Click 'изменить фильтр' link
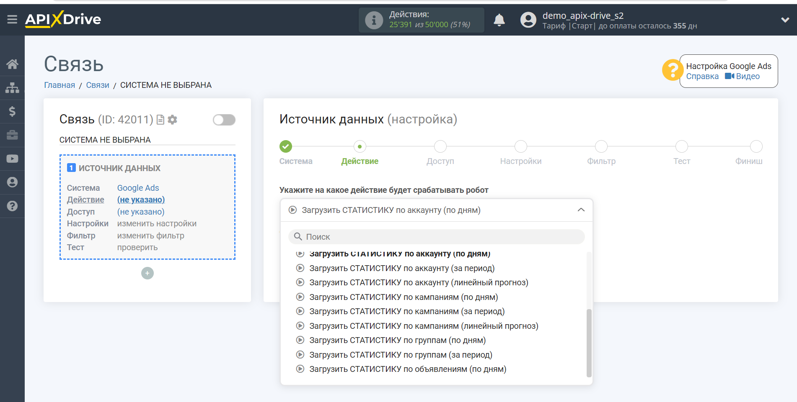 150,236
